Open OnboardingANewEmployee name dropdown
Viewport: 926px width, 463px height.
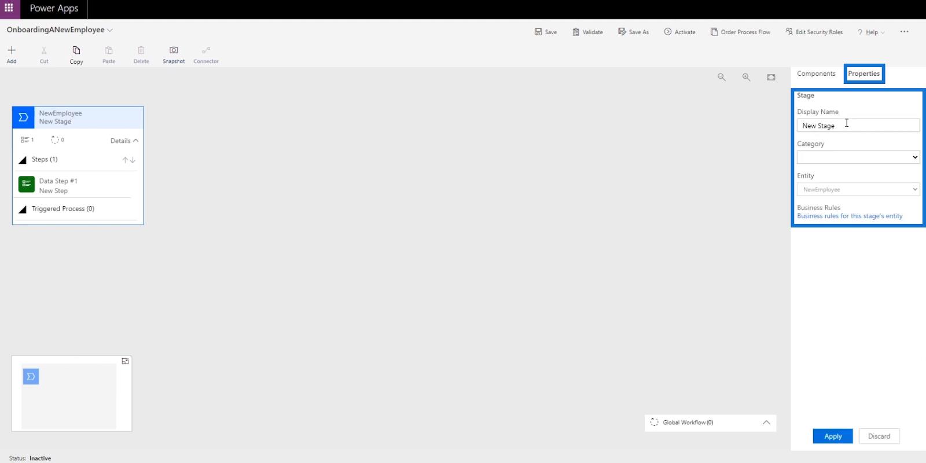110,30
